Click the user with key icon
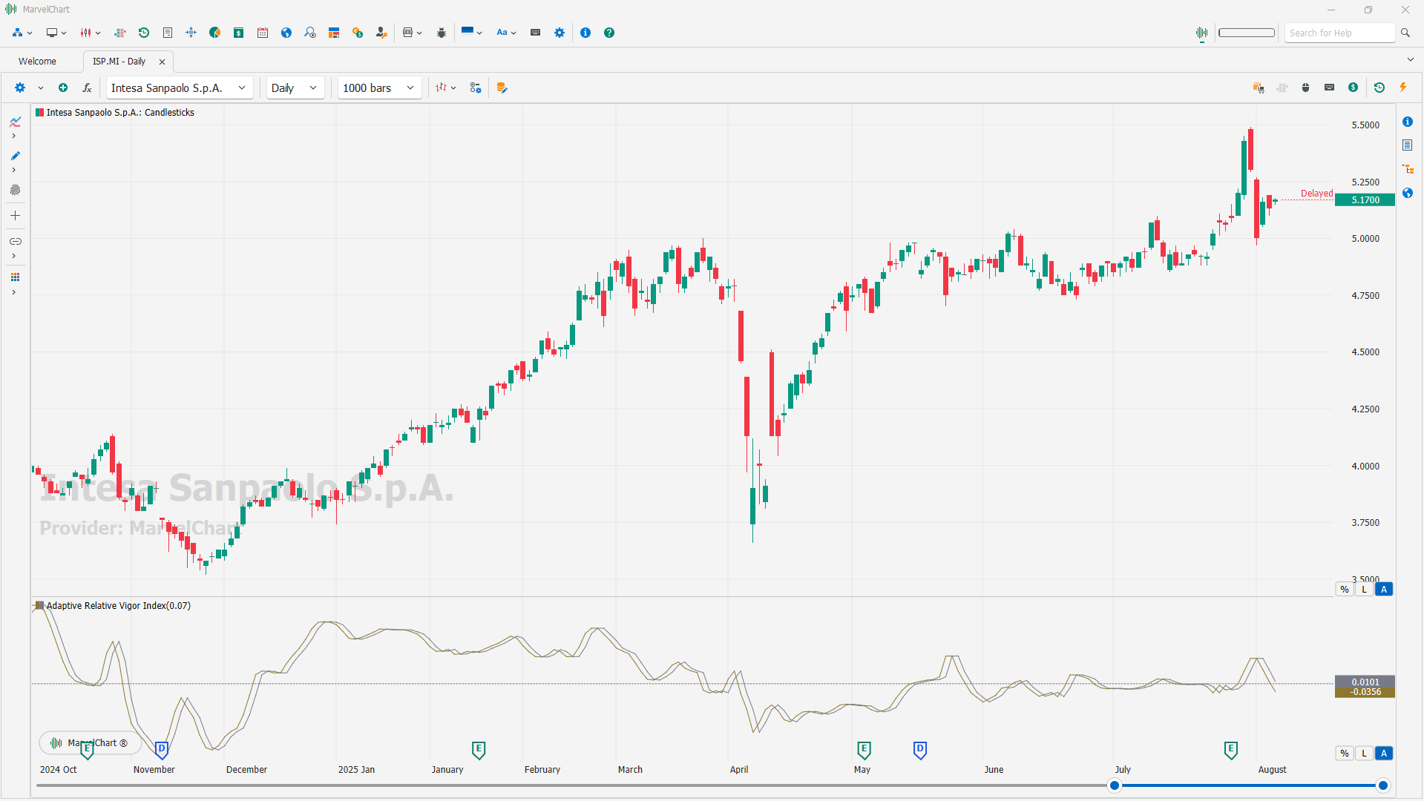The height and width of the screenshot is (801, 1424). coord(381,33)
